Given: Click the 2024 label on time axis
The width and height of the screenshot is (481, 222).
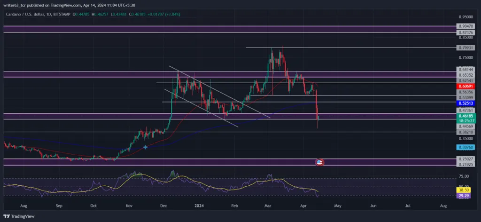Looking at the screenshot, I should 199,206.
